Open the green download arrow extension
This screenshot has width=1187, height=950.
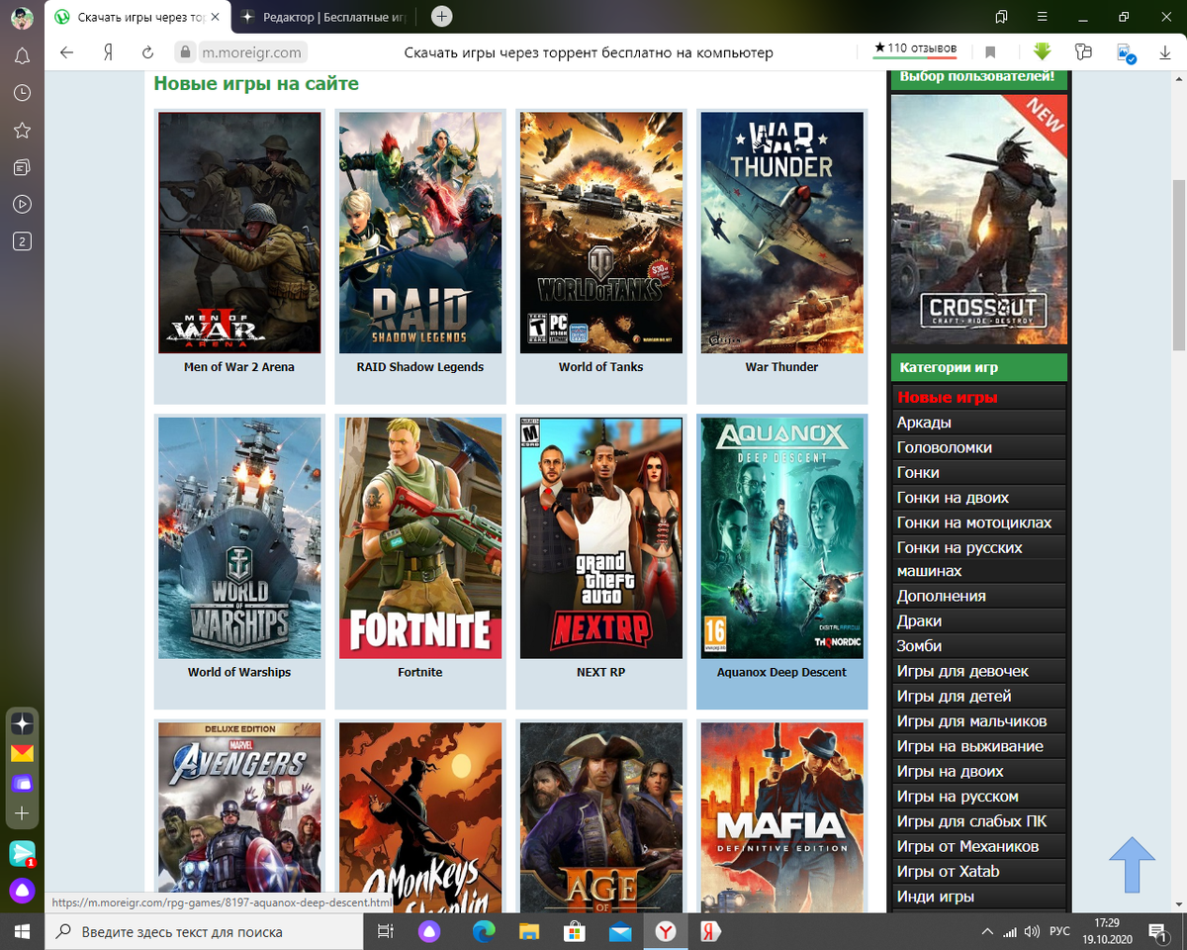pos(1042,51)
